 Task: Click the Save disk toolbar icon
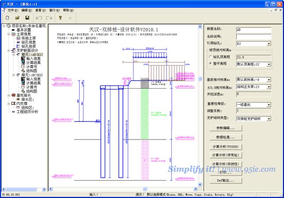point(27,18)
